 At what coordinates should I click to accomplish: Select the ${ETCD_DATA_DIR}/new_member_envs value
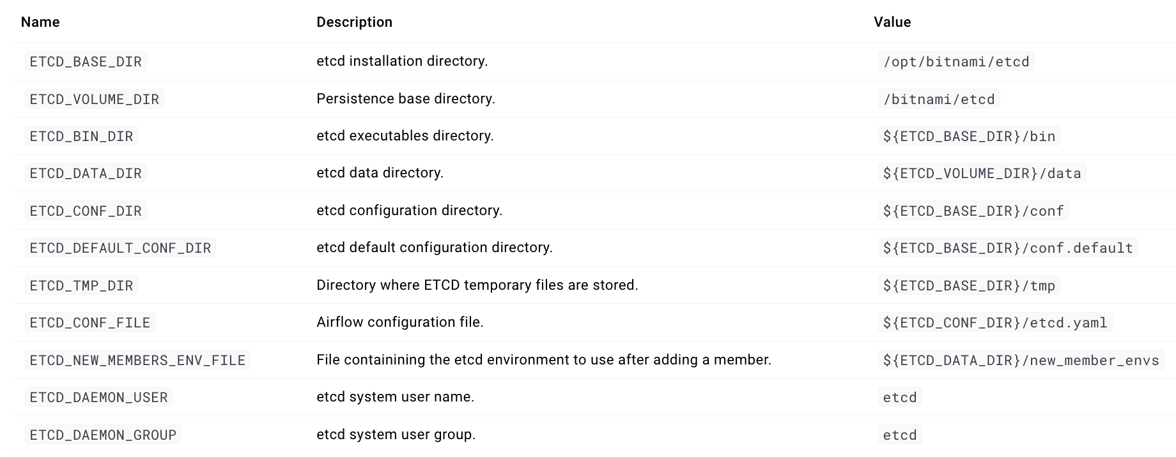1021,361
